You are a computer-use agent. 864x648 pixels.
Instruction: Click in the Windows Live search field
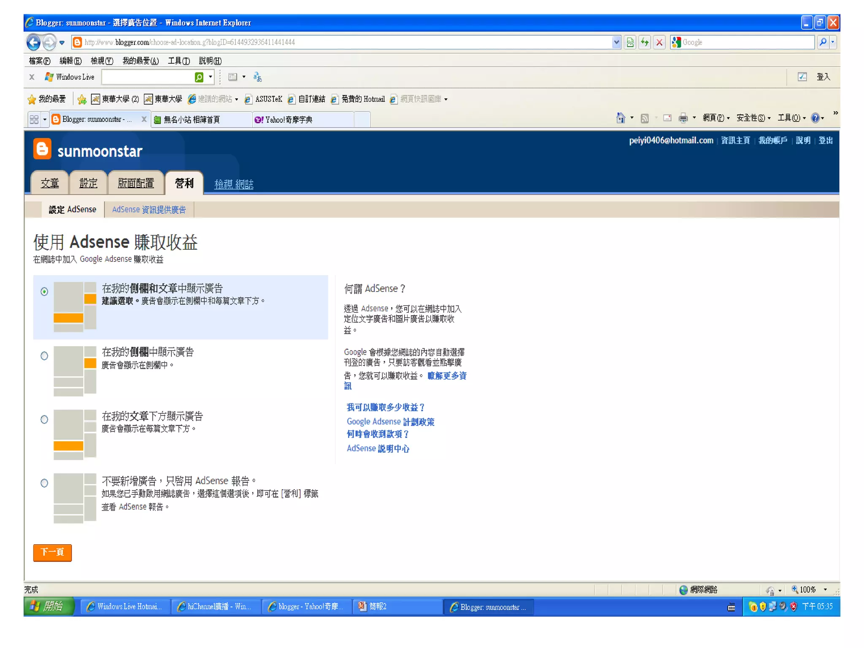pyautogui.click(x=148, y=77)
